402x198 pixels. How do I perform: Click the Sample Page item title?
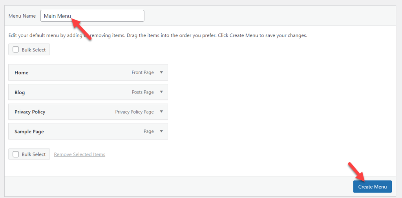(29, 132)
